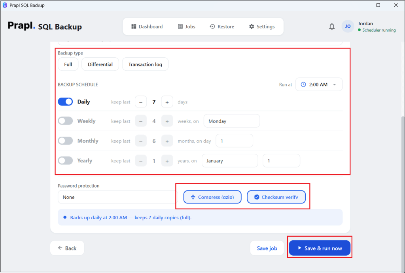Go Back to the previous step
Viewport: 405px width, 273px height.
pyautogui.click(x=67, y=248)
